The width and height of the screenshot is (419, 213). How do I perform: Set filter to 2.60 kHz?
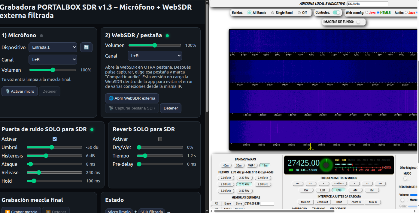point(226,184)
